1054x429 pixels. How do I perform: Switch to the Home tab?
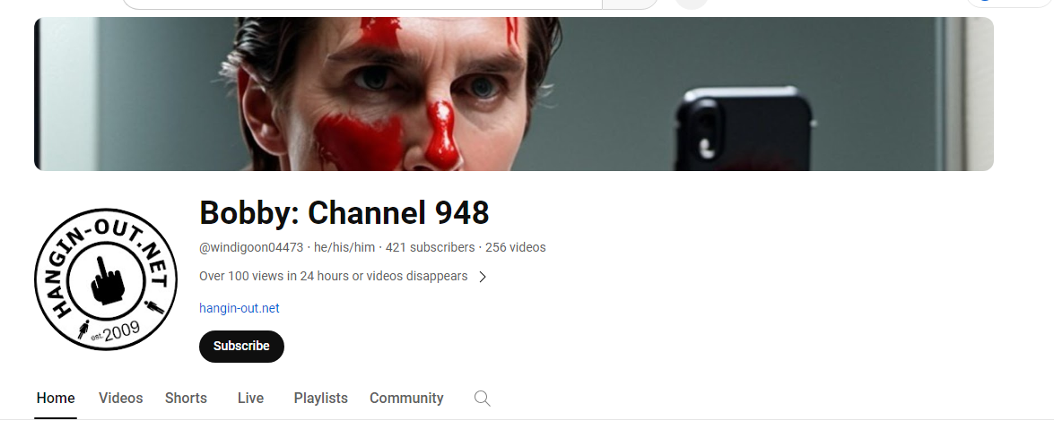tap(55, 399)
